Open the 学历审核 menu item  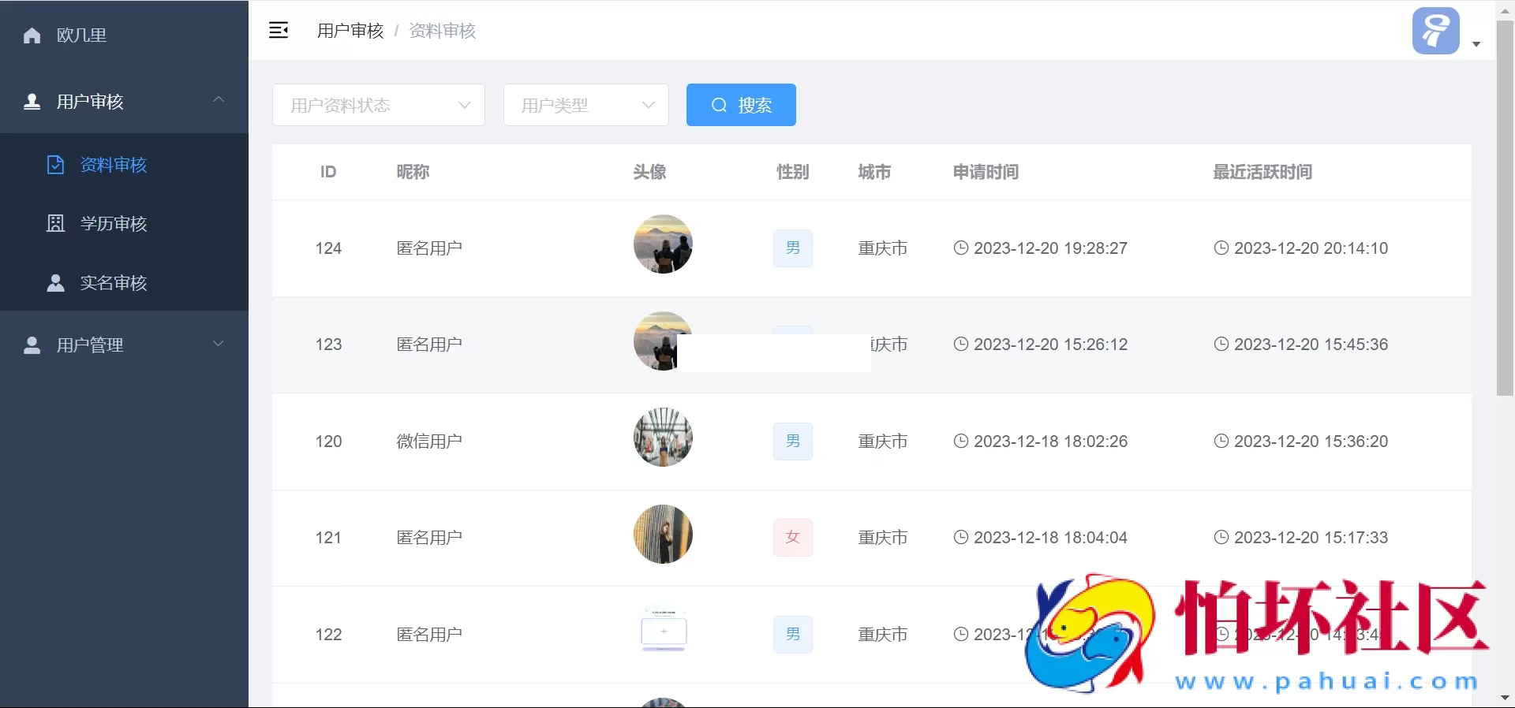point(124,224)
